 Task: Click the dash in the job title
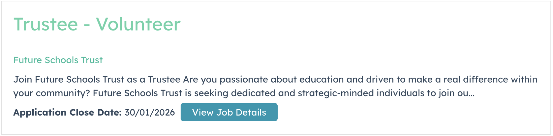coord(87,25)
